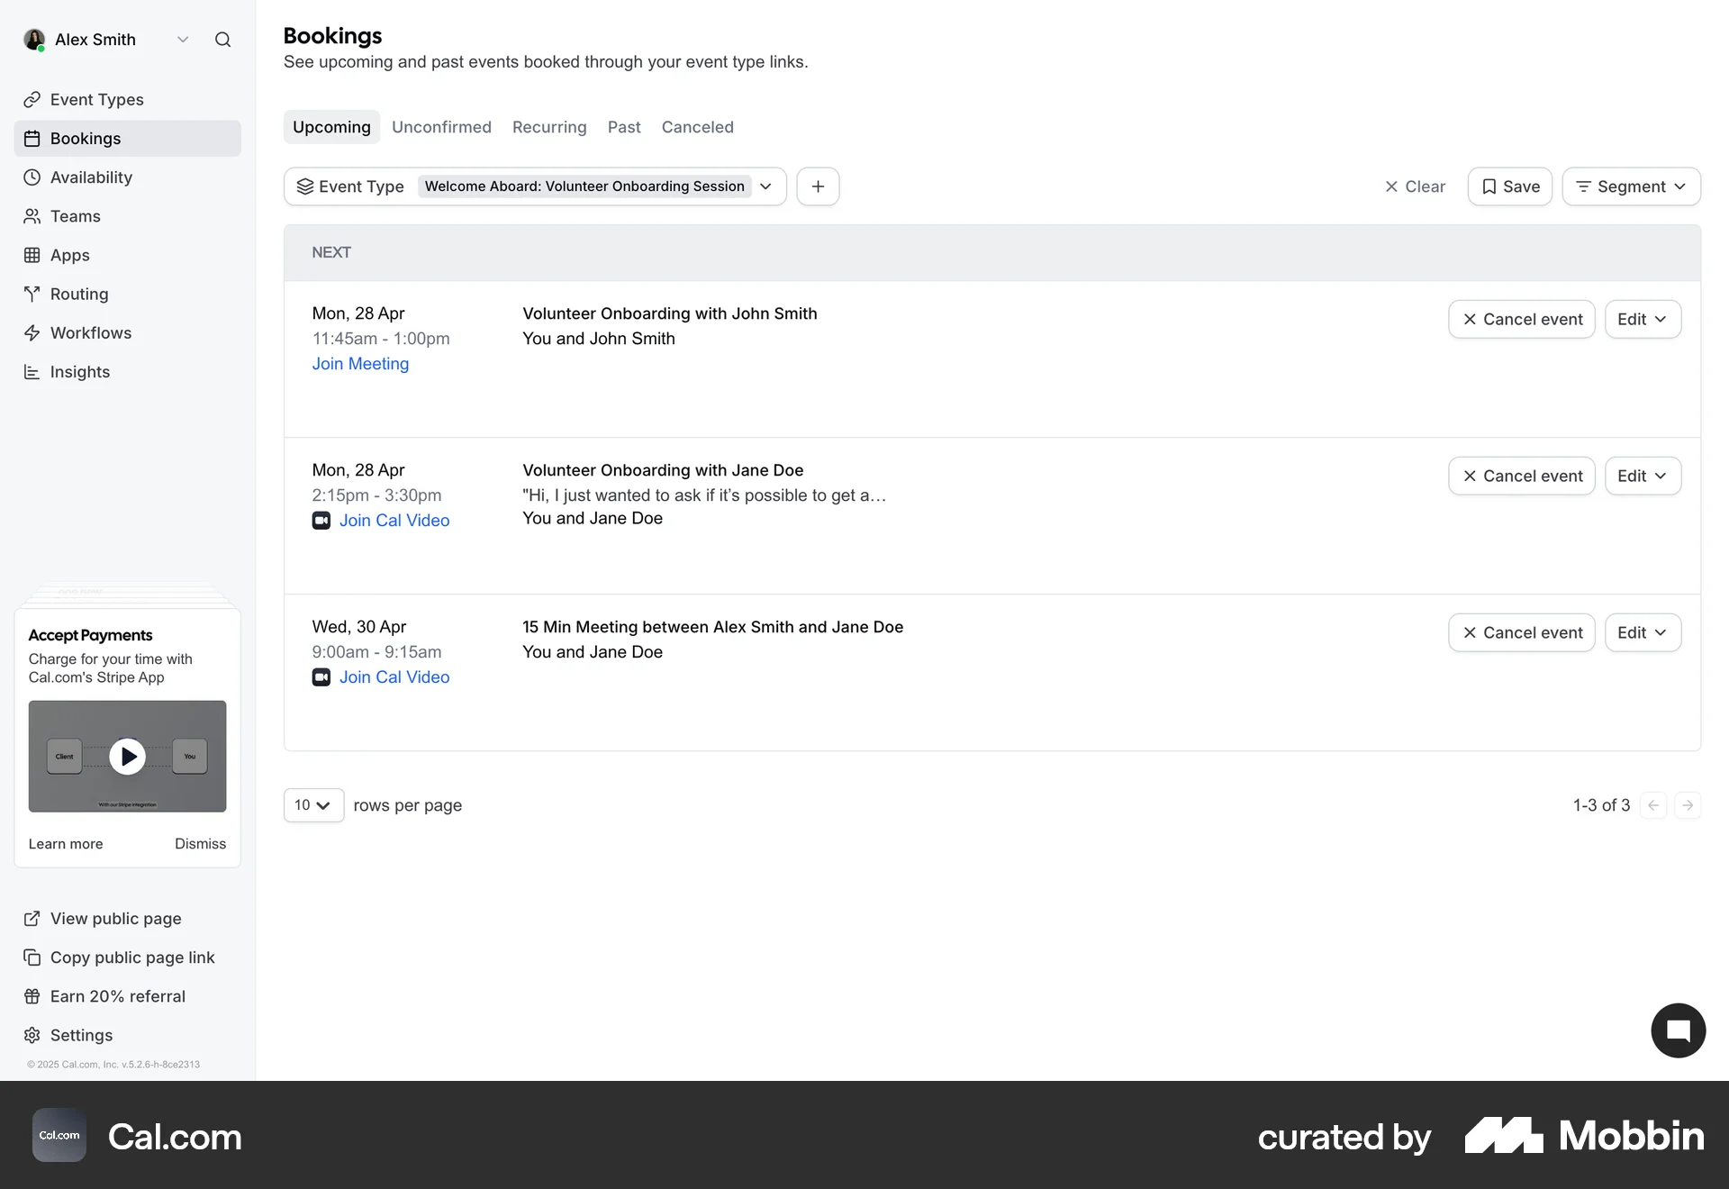Dismiss the Accept Payments card
This screenshot has width=1729, height=1189.
point(200,843)
